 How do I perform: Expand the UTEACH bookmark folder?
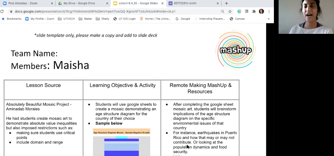[x=66, y=19]
